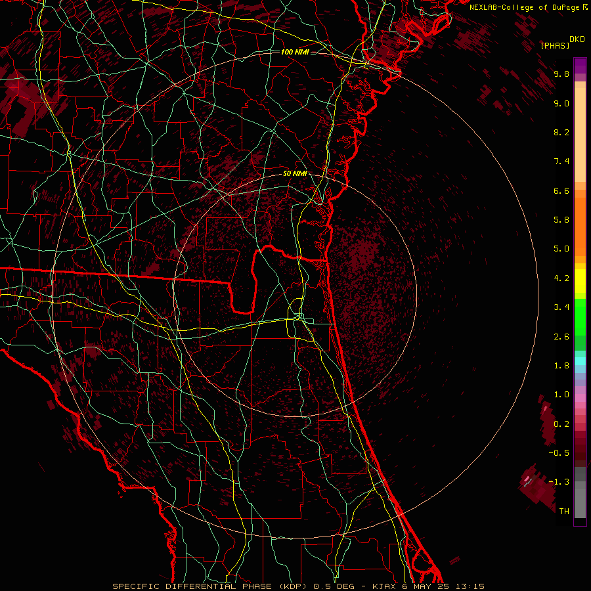The height and width of the screenshot is (591, 591).
Task: Click the 4.2 value on the color scale
Action: pyautogui.click(x=561, y=278)
